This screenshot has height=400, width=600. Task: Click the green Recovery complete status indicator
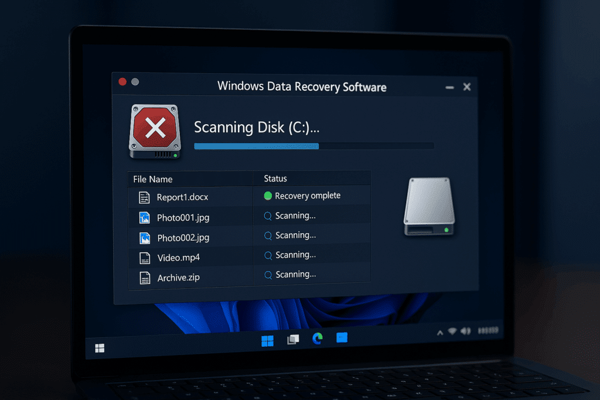[267, 196]
